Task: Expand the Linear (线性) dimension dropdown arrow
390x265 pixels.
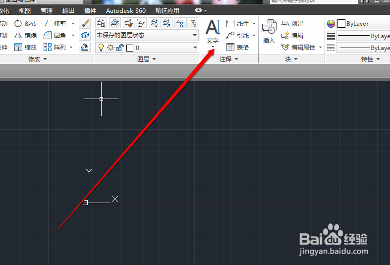Action: pyautogui.click(x=254, y=24)
